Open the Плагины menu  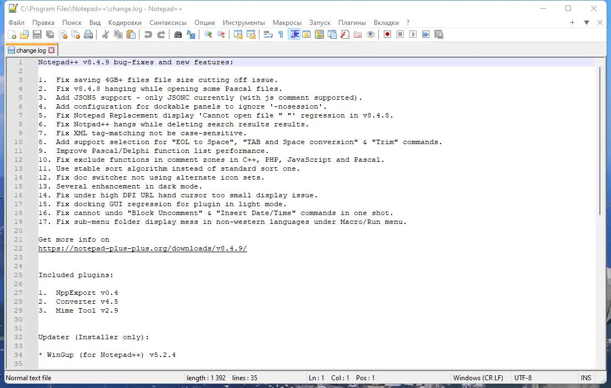click(x=352, y=23)
